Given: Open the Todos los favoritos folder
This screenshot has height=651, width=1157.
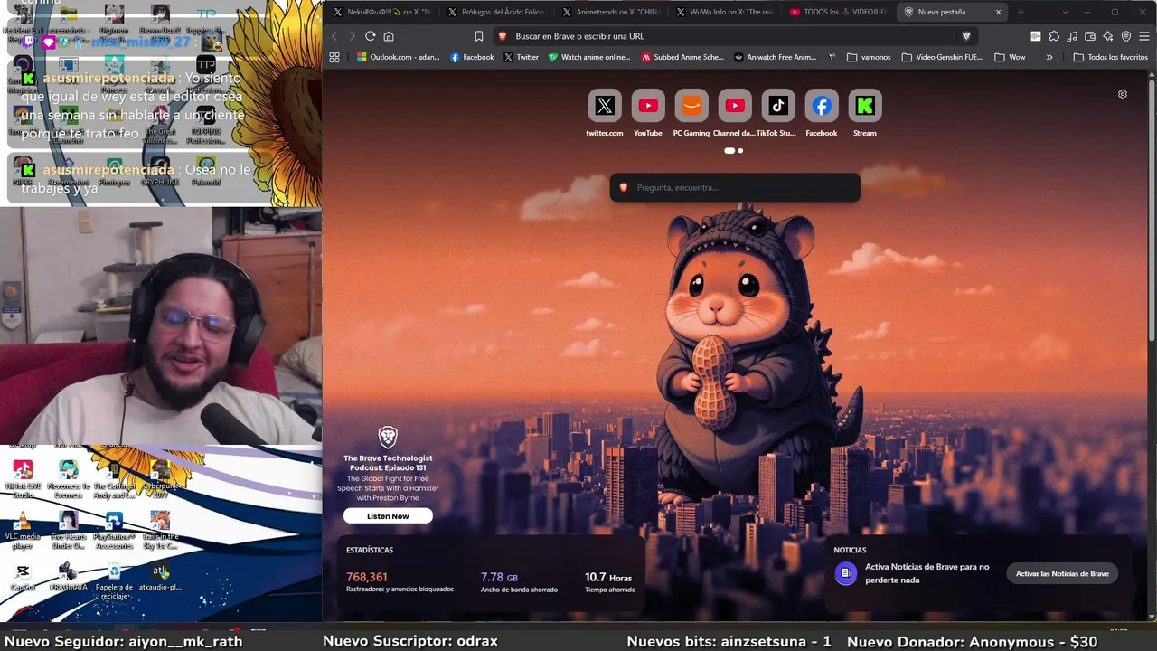Looking at the screenshot, I should (x=1110, y=57).
